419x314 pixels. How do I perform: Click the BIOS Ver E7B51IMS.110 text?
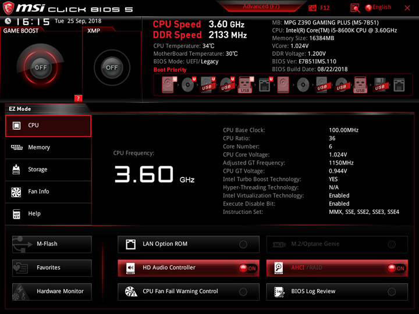click(304, 62)
